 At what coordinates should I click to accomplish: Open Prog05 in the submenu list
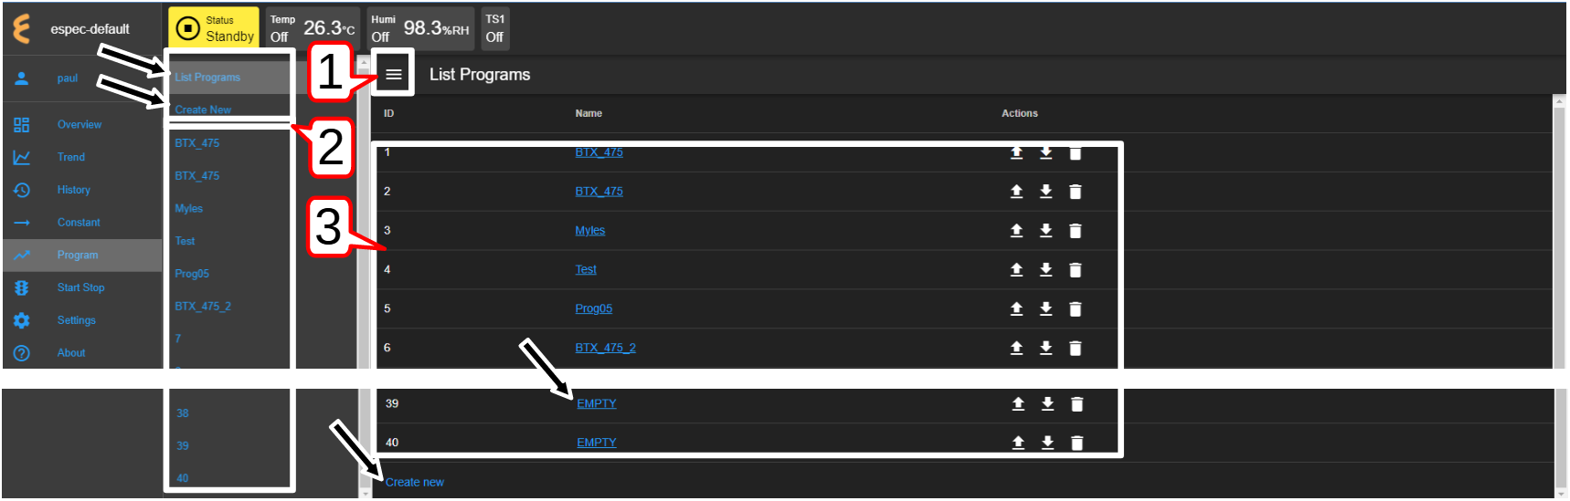[192, 274]
